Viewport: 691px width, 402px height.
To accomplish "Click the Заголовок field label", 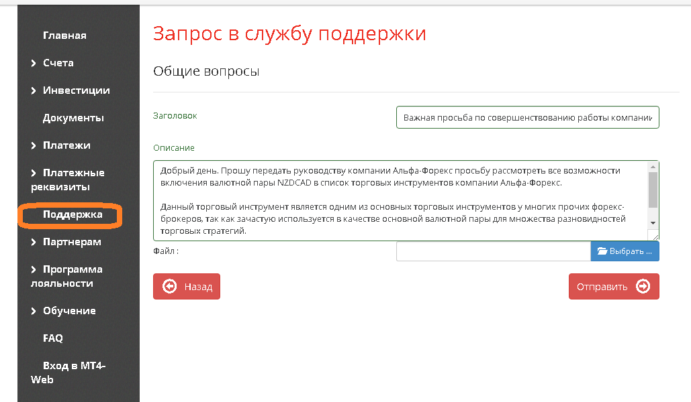I will [175, 116].
